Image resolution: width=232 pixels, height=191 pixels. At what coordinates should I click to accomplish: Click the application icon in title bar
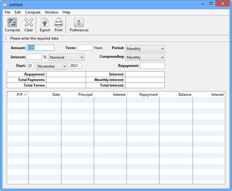5,5
